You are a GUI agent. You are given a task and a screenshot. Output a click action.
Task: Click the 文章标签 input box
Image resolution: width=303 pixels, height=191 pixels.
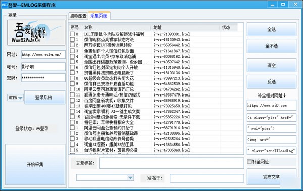[172, 163]
